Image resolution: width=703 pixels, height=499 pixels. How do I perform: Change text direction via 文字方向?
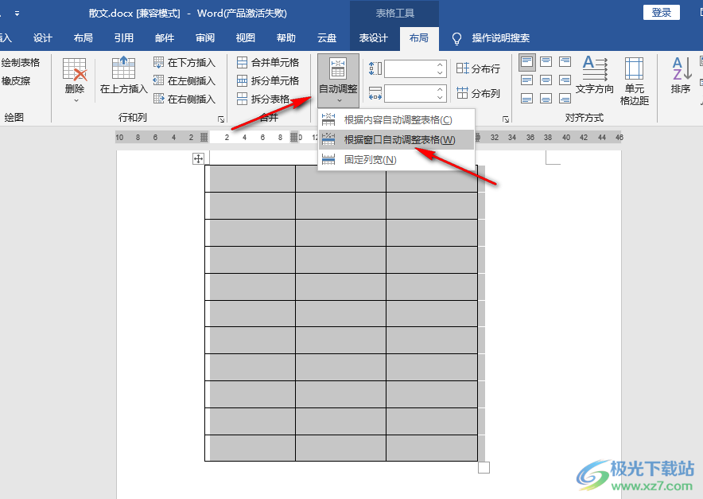point(594,76)
